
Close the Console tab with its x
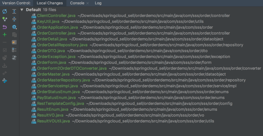click(87, 3)
